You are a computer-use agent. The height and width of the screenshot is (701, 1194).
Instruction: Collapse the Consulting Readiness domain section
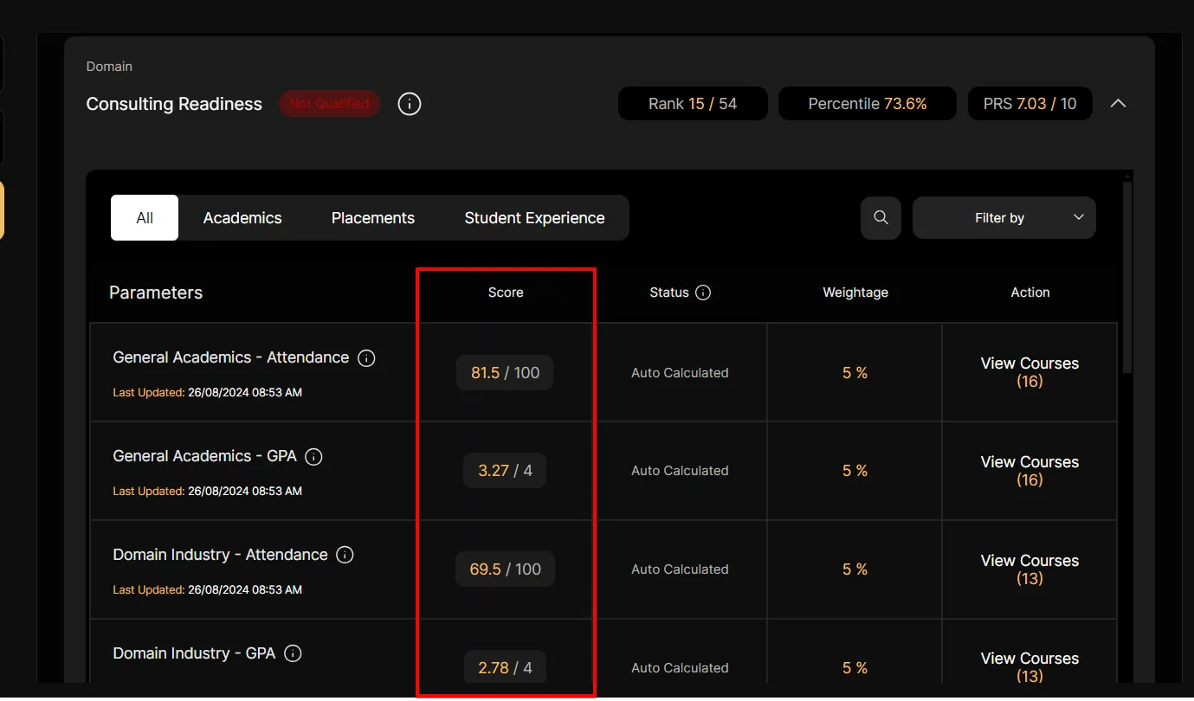pyautogui.click(x=1118, y=104)
